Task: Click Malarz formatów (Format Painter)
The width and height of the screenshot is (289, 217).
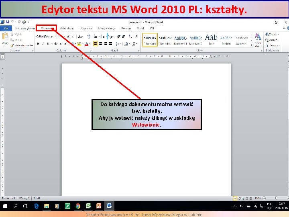Action: 22,45
